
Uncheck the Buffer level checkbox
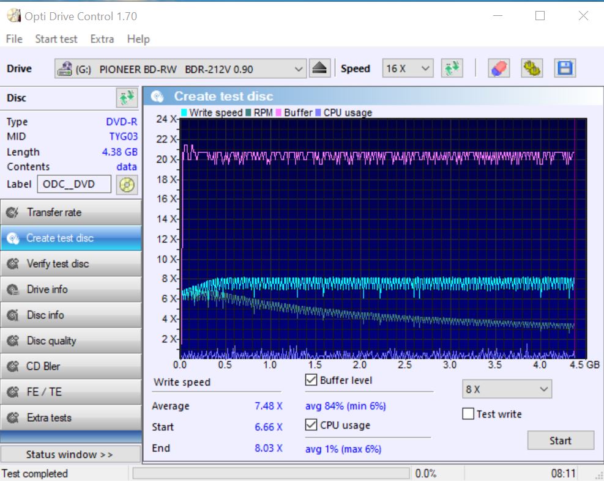click(311, 380)
